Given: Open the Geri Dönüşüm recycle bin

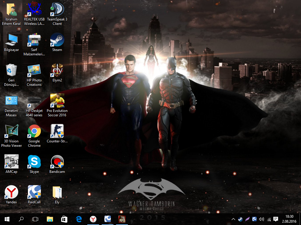Looking at the screenshot, I should (11, 75).
